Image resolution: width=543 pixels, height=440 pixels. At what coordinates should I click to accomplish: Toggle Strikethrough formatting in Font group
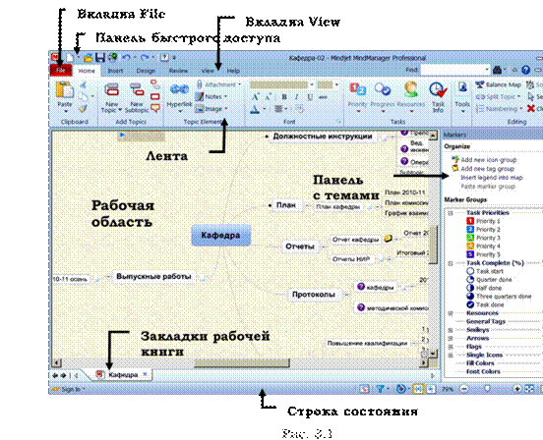click(x=323, y=97)
